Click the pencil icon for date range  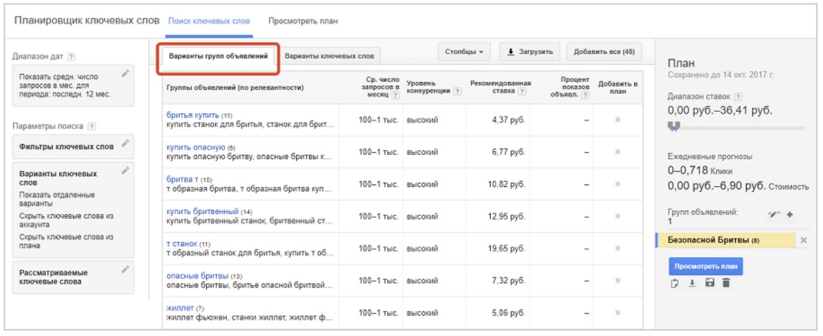125,73
